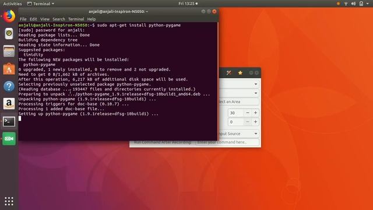Click the Select an Area button

(238, 101)
